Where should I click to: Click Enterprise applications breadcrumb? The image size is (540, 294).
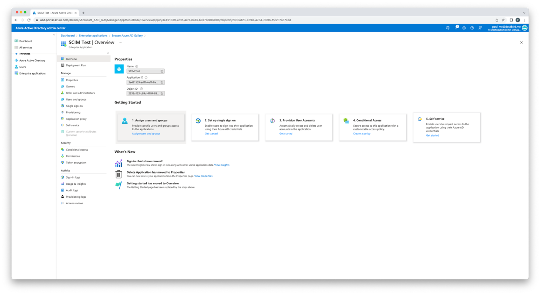click(93, 36)
